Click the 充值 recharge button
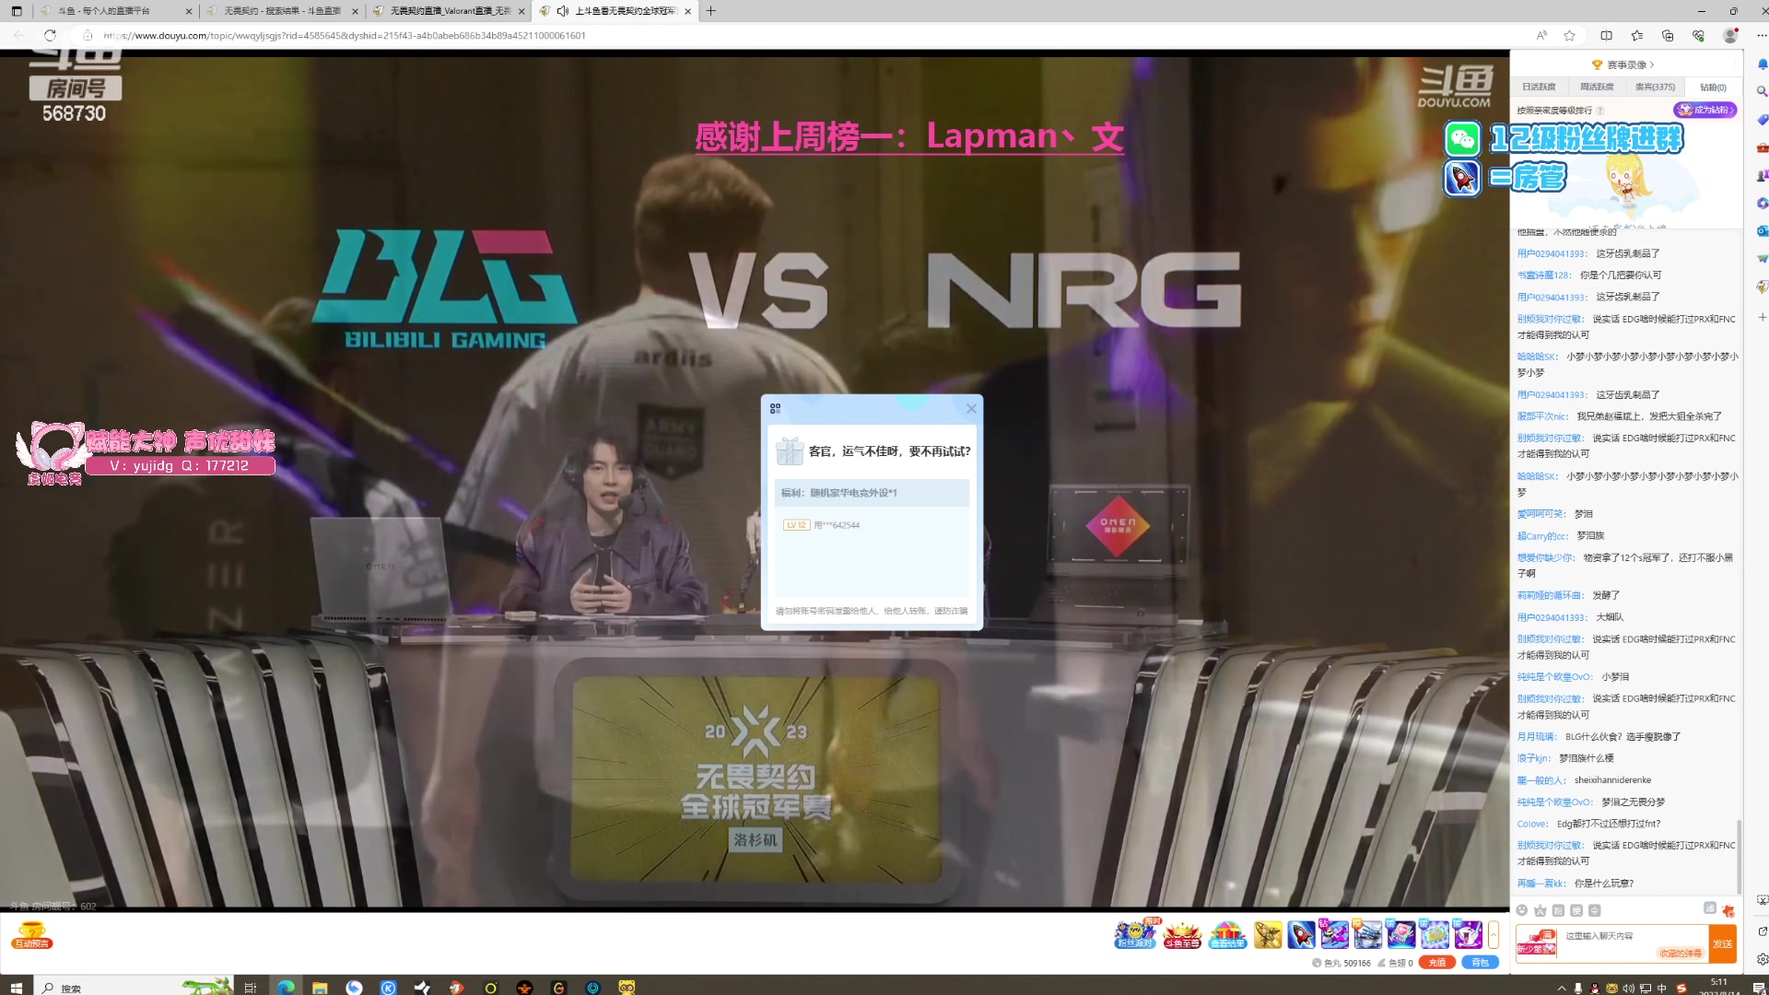The width and height of the screenshot is (1769, 995). 1436,963
